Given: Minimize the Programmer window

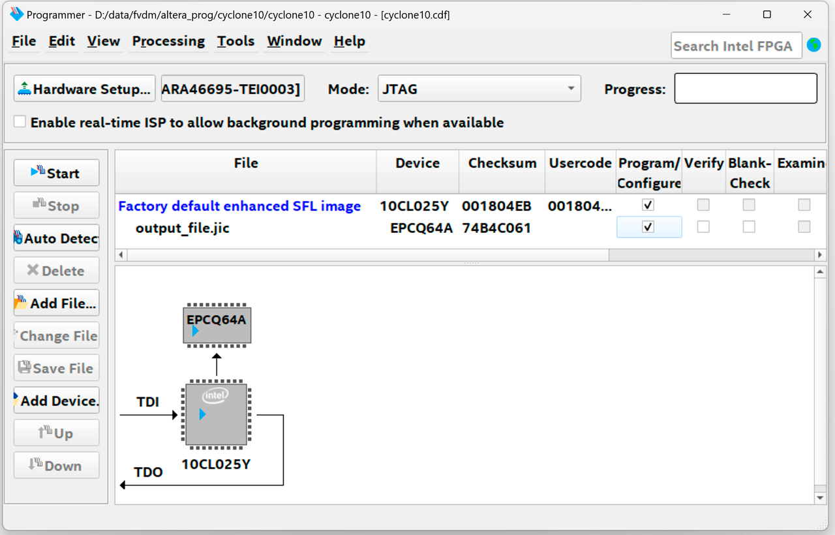Looking at the screenshot, I should 726,14.
